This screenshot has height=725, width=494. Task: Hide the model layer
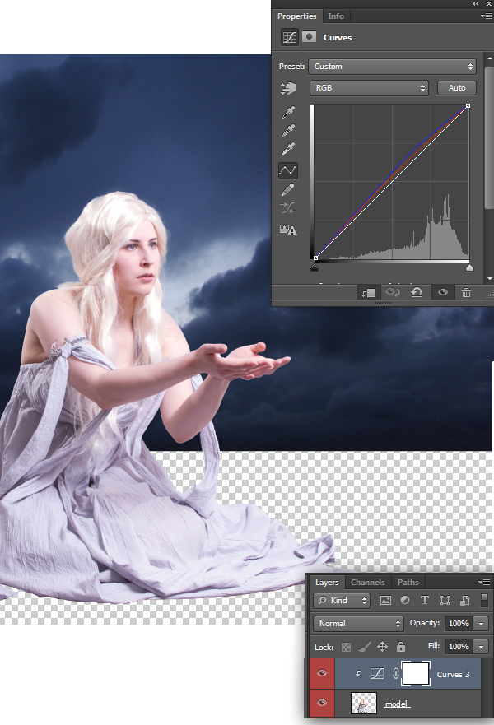(x=322, y=703)
